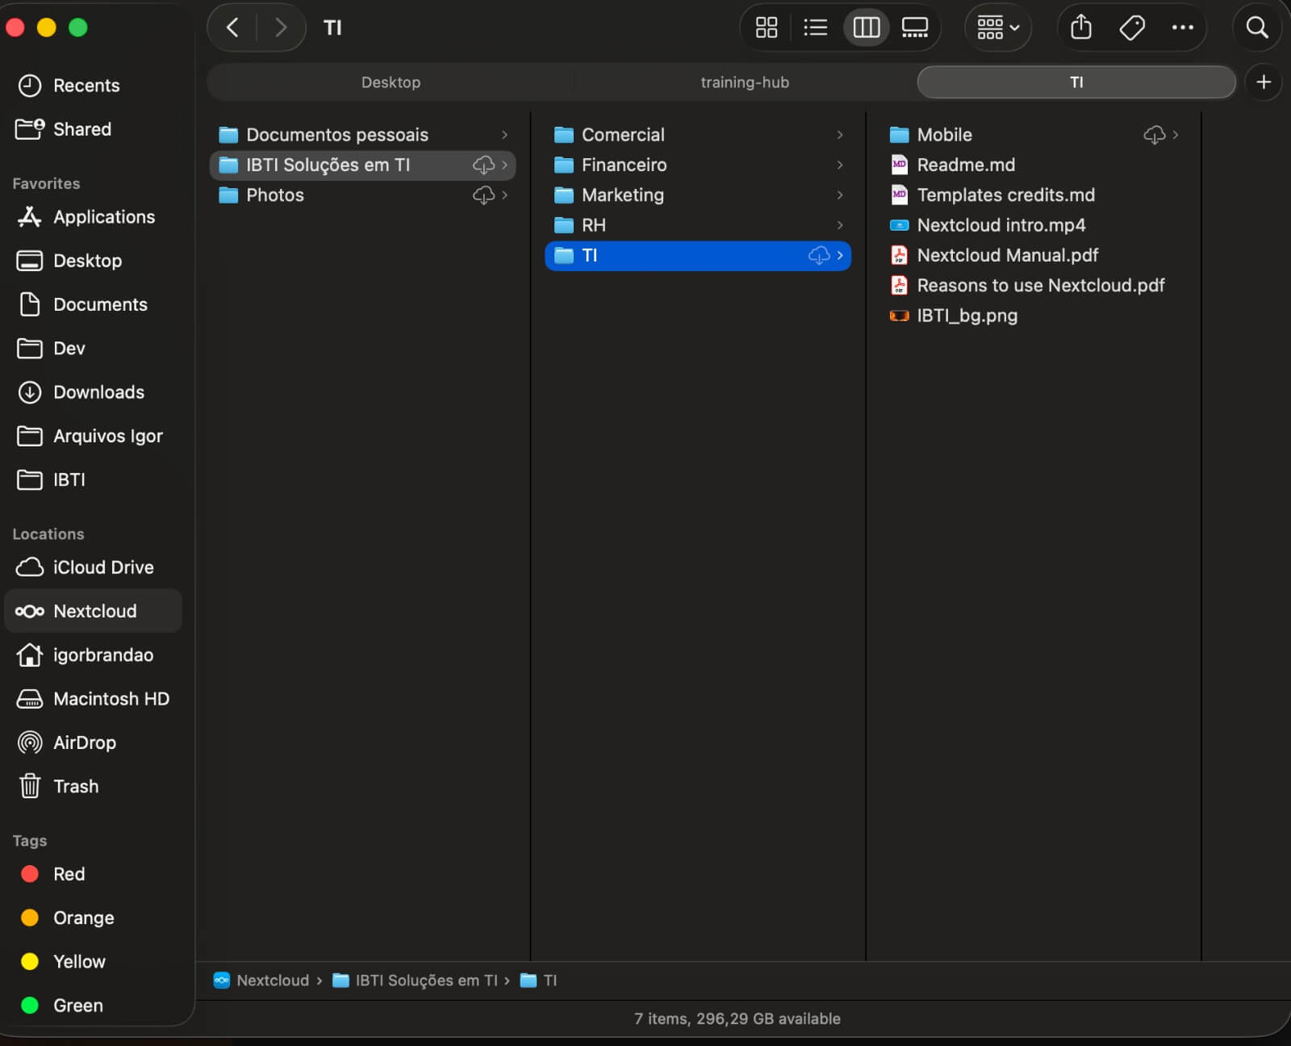
Task: Open the group-by options dropdown
Action: click(998, 27)
